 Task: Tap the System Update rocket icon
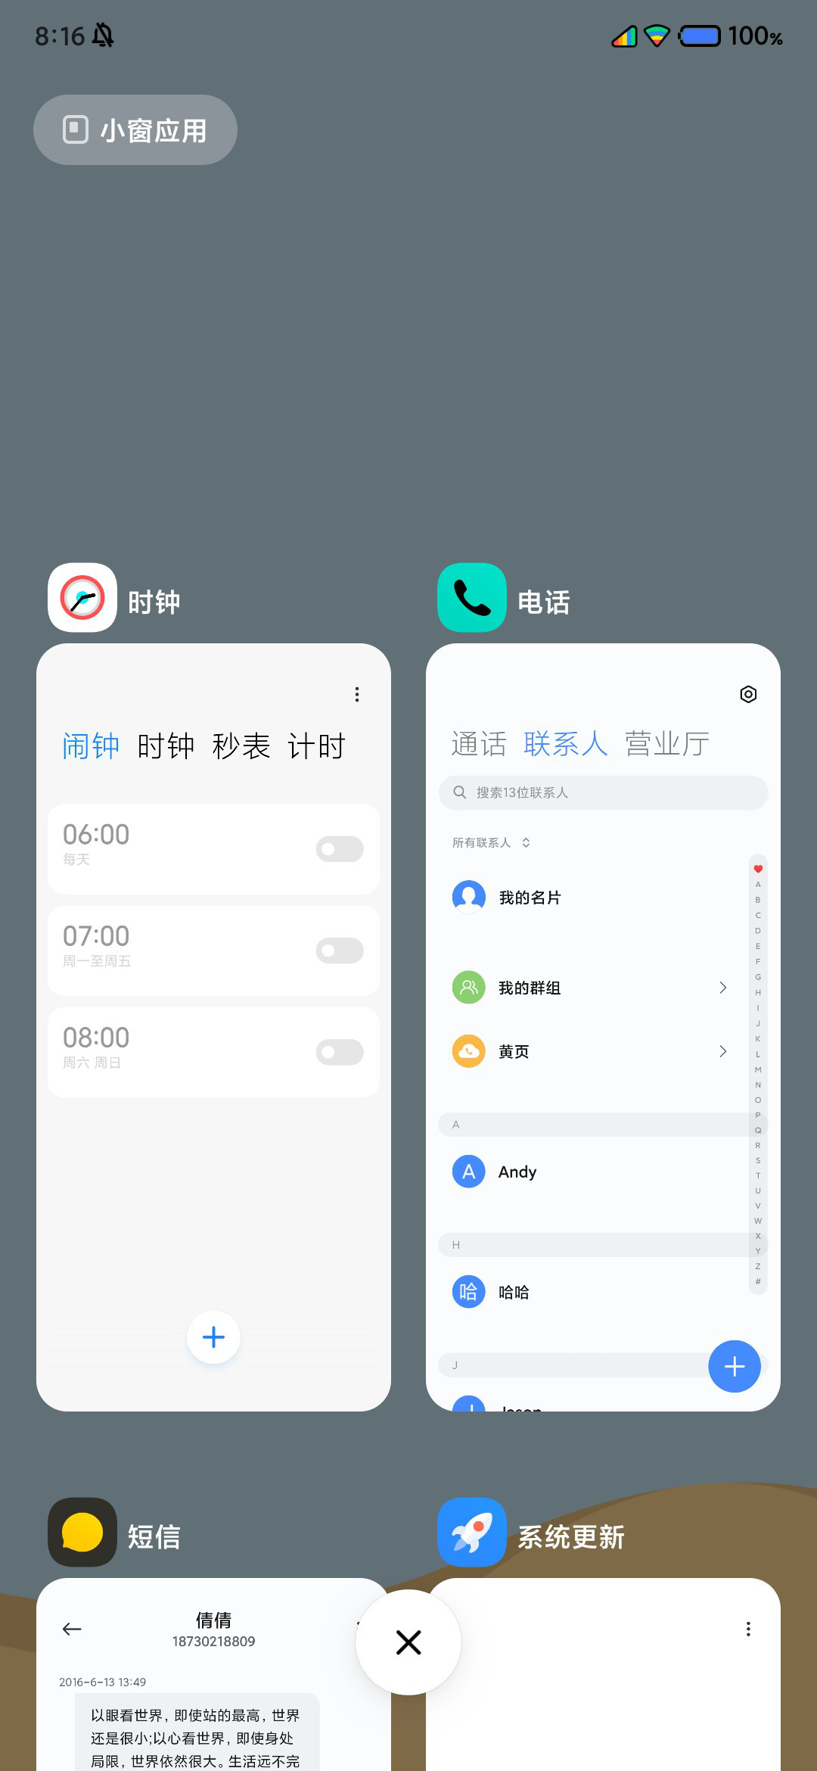pyautogui.click(x=472, y=1532)
